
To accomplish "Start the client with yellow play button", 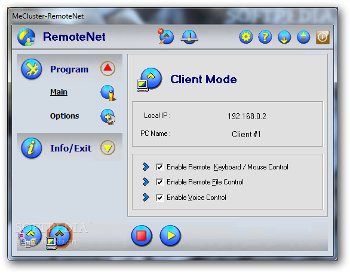I will click(170, 236).
